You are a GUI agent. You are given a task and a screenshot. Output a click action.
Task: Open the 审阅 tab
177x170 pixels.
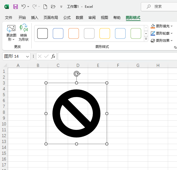point(92,18)
